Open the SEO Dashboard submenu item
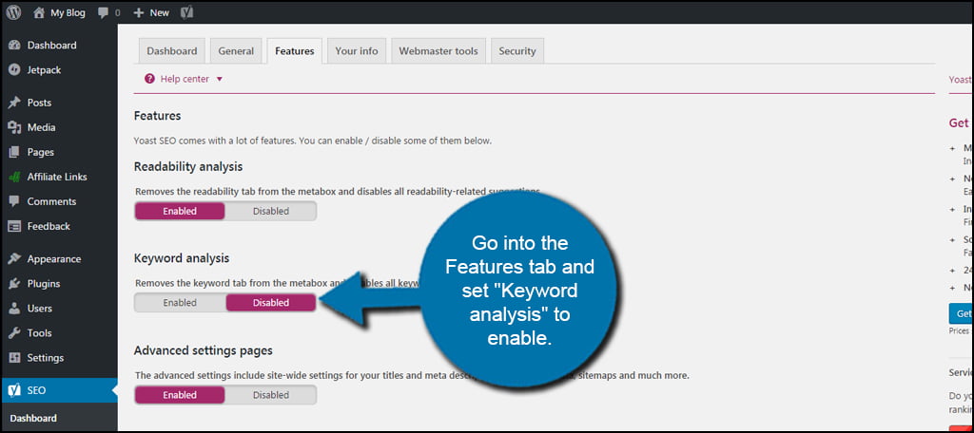This screenshot has height=433, width=974. point(33,418)
